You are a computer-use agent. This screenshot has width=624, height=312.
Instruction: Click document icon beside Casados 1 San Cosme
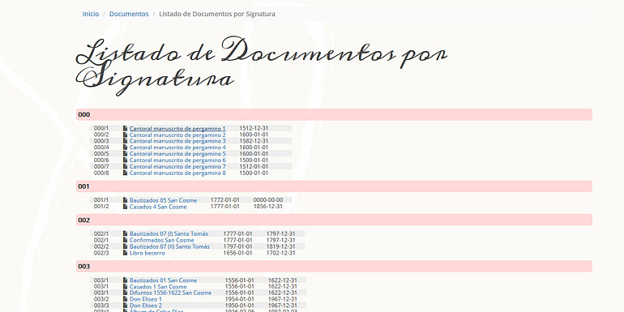click(x=126, y=287)
